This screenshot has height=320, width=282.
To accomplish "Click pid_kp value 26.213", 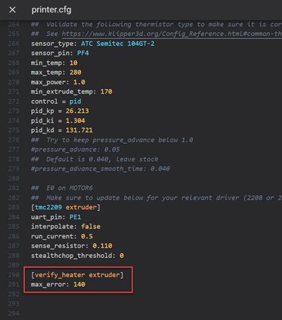I will tap(78, 111).
